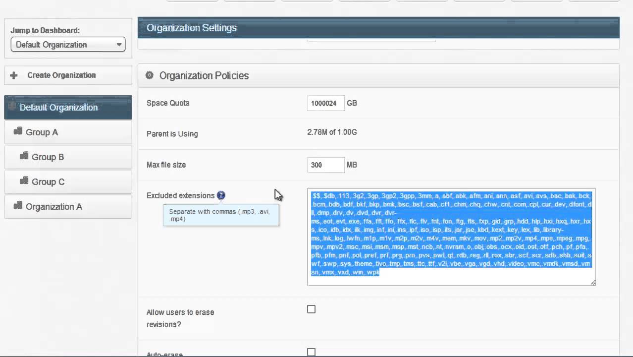This screenshot has height=357, width=633.
Task: Open Organization A from the sidebar
Action: [x=54, y=207]
